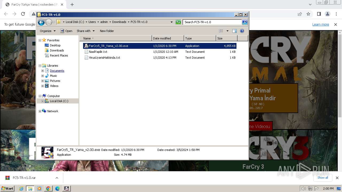This screenshot has width=342, height=192.
Task: Open the Pictures library
Action: [55, 81]
